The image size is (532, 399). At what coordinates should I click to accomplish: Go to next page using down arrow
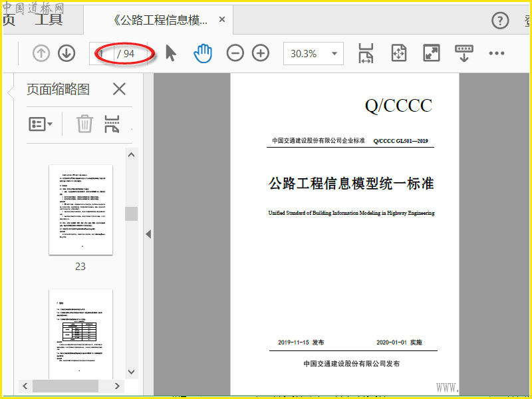click(66, 53)
